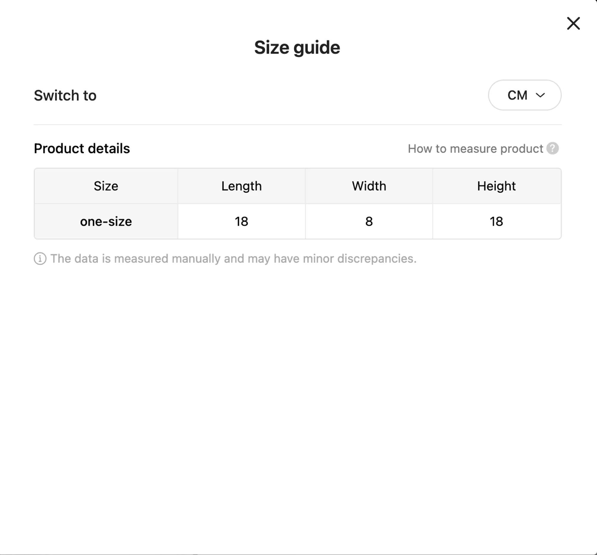Close the Size guide dialog

(x=573, y=23)
